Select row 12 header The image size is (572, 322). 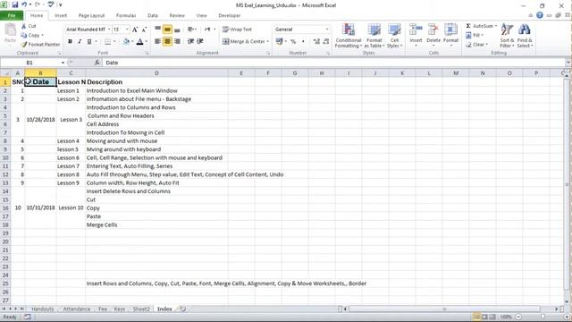tap(5, 174)
